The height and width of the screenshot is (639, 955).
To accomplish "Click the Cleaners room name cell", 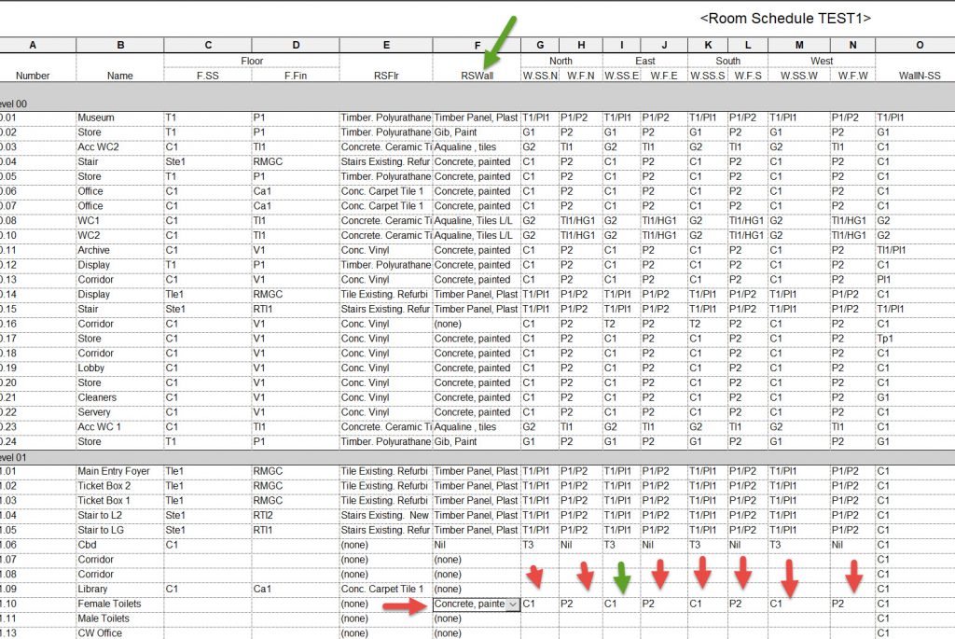I will coord(97,397).
